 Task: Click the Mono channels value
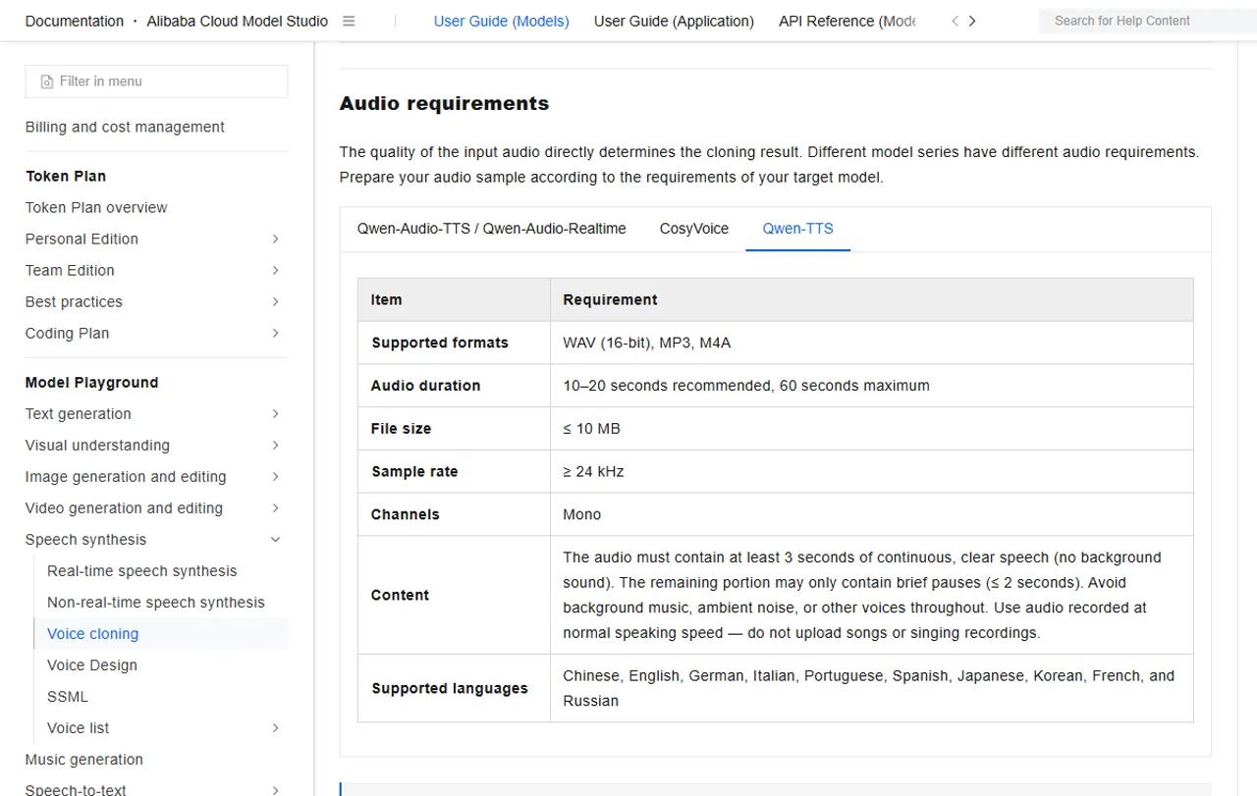[x=582, y=514]
